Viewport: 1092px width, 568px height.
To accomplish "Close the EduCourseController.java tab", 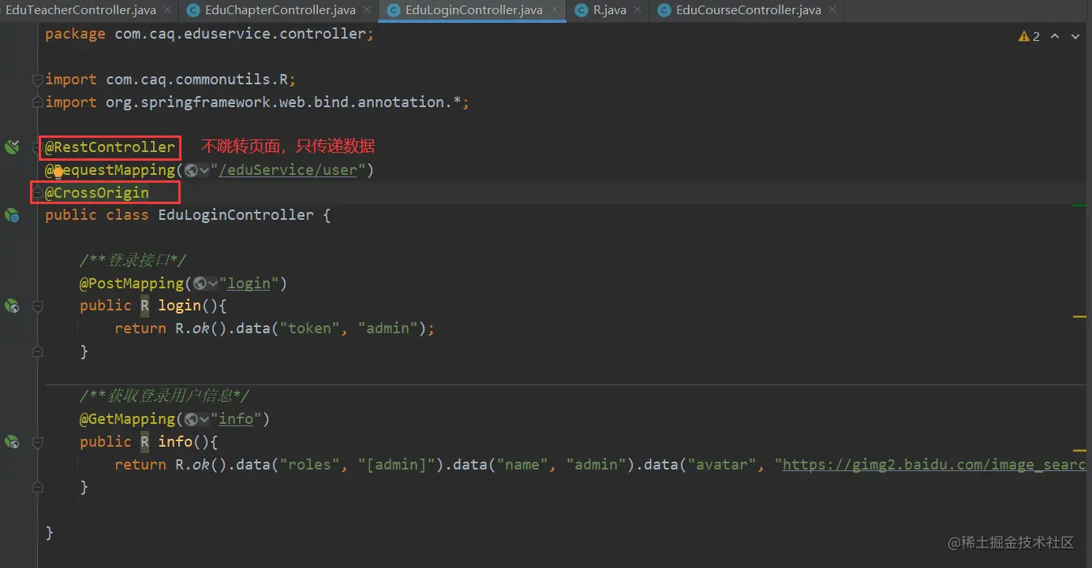I will point(832,10).
